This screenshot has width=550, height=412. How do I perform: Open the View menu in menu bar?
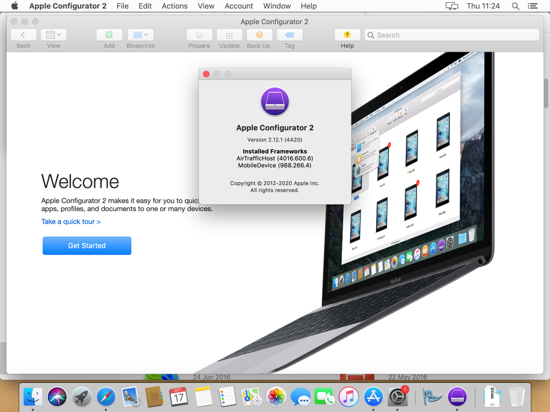click(206, 6)
